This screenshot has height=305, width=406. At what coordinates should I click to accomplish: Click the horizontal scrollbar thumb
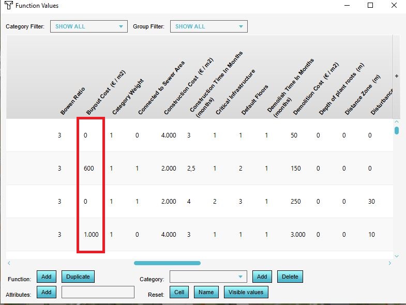pos(167,263)
